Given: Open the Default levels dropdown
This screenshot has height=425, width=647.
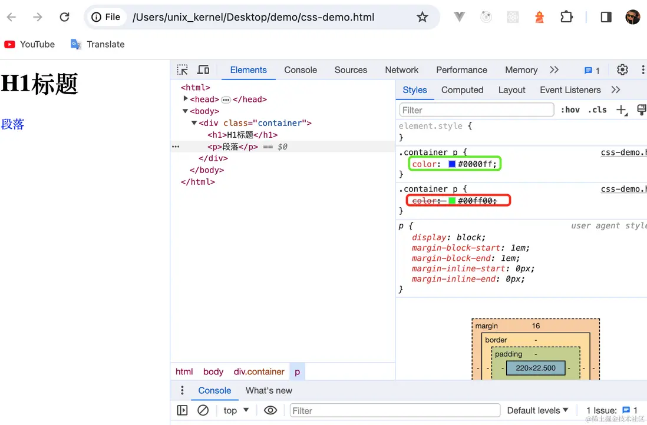Looking at the screenshot, I should 537,410.
